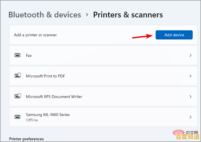
Task: Click the Printers & scanners page title
Action: point(128,15)
